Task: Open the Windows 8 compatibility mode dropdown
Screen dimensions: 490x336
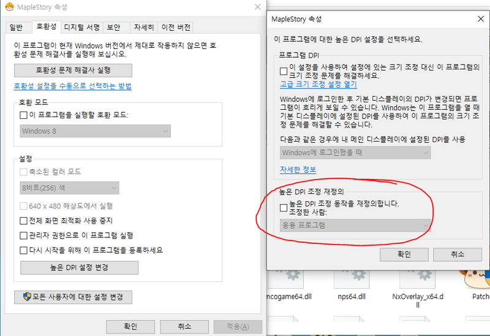Action: (96, 131)
